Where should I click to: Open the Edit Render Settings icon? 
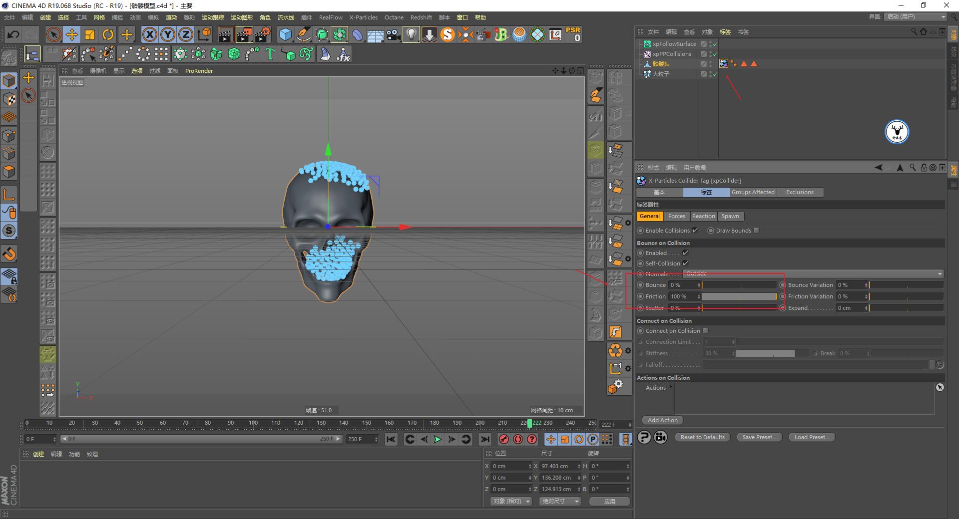click(262, 34)
